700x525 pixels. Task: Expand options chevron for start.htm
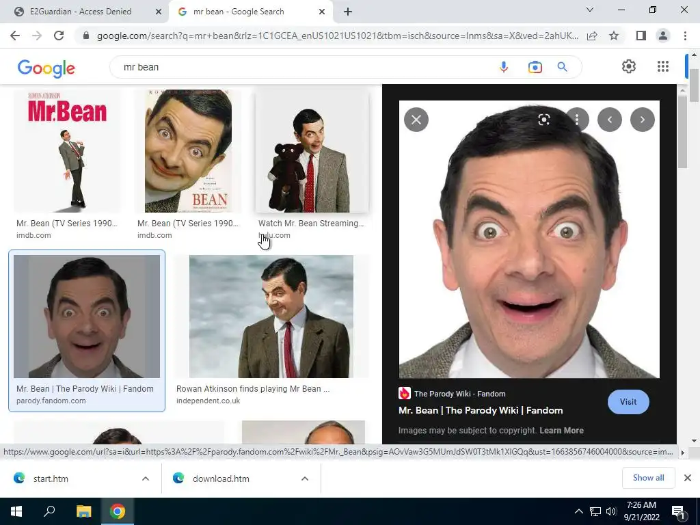[146, 479]
